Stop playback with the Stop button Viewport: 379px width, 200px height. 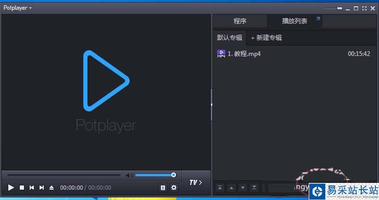(22, 188)
